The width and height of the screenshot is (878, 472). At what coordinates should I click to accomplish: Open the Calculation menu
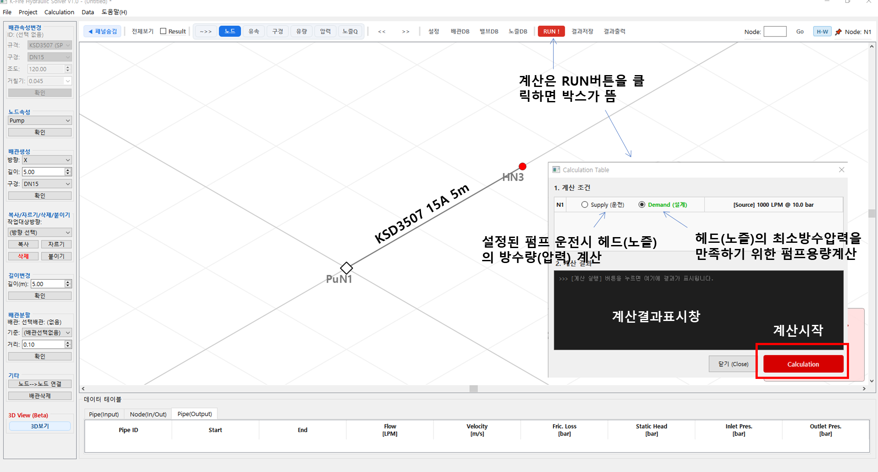(59, 12)
